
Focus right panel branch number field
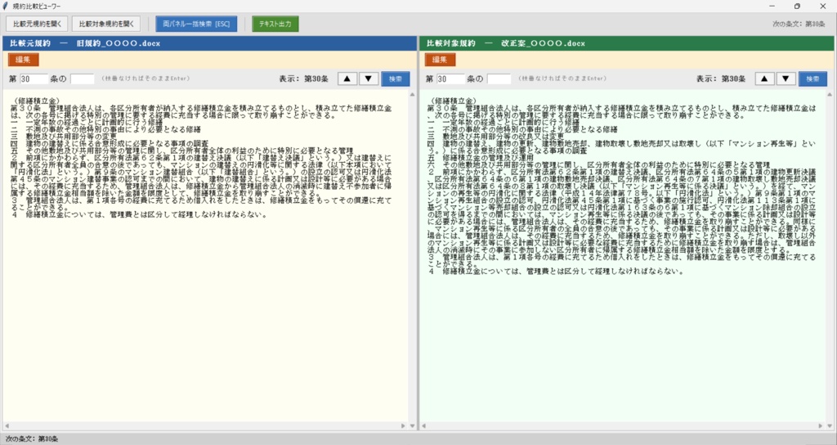point(499,79)
